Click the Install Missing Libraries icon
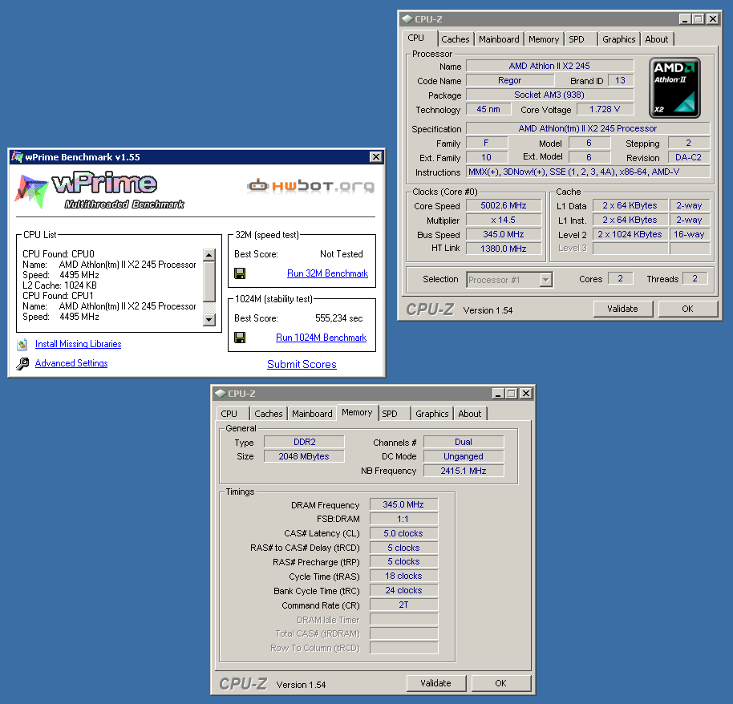The height and width of the screenshot is (704, 733). pos(22,345)
